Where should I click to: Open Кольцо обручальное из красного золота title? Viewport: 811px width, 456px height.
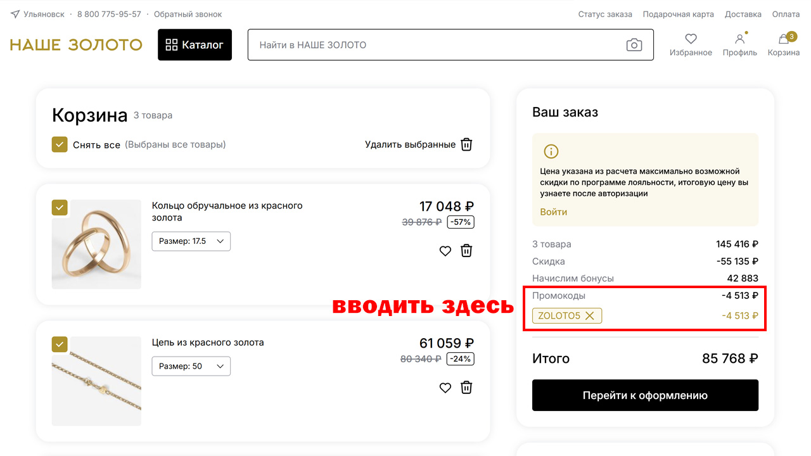pos(227,212)
